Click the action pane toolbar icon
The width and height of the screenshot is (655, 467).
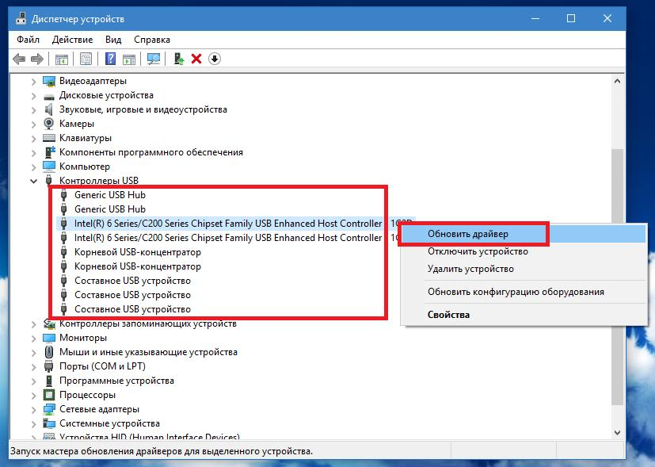[x=128, y=59]
